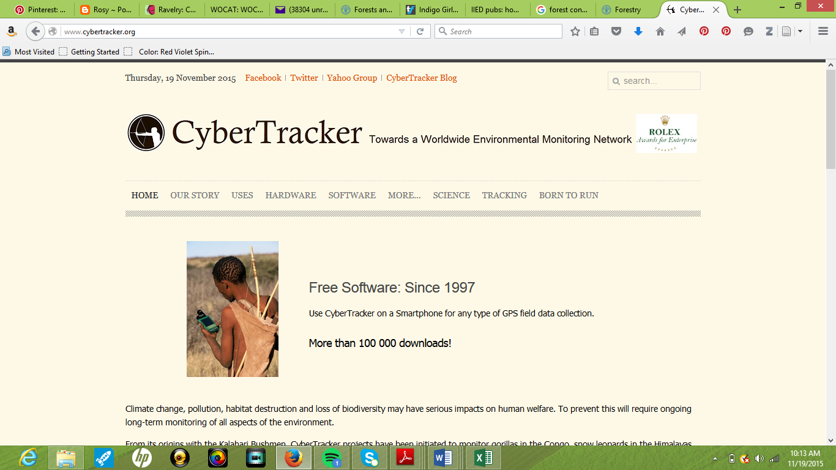Open dropdown arrow next to page icon
The height and width of the screenshot is (470, 836).
coord(800,31)
